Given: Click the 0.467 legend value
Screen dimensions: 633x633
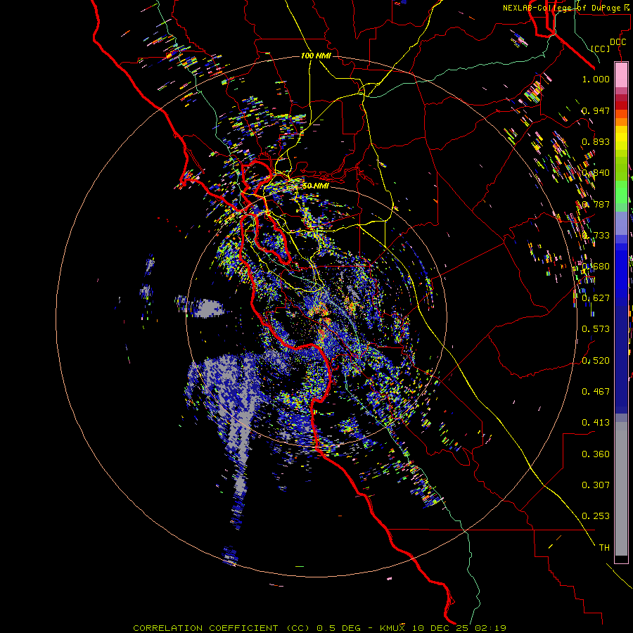Looking at the screenshot, I should click(596, 391).
